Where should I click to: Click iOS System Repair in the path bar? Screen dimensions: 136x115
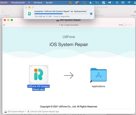pos(16,112)
